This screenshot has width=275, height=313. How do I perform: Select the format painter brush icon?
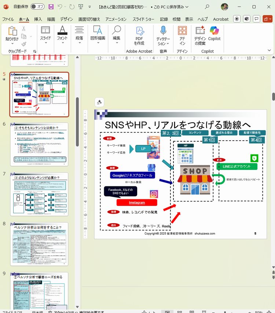click(x=24, y=44)
